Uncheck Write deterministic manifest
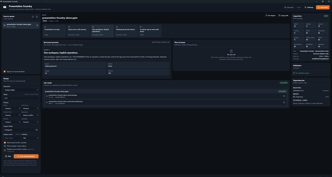 (5, 143)
